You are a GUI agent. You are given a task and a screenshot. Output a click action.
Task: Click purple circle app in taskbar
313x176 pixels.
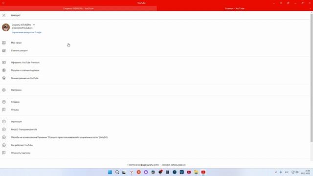(x=146, y=172)
